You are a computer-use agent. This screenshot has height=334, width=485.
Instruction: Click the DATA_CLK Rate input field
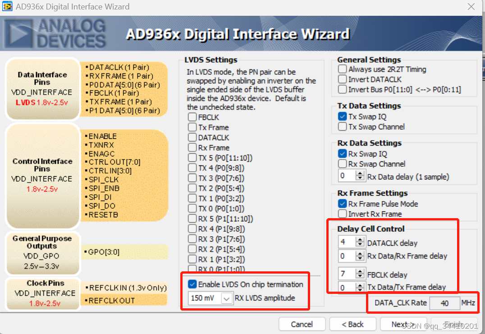click(444, 303)
